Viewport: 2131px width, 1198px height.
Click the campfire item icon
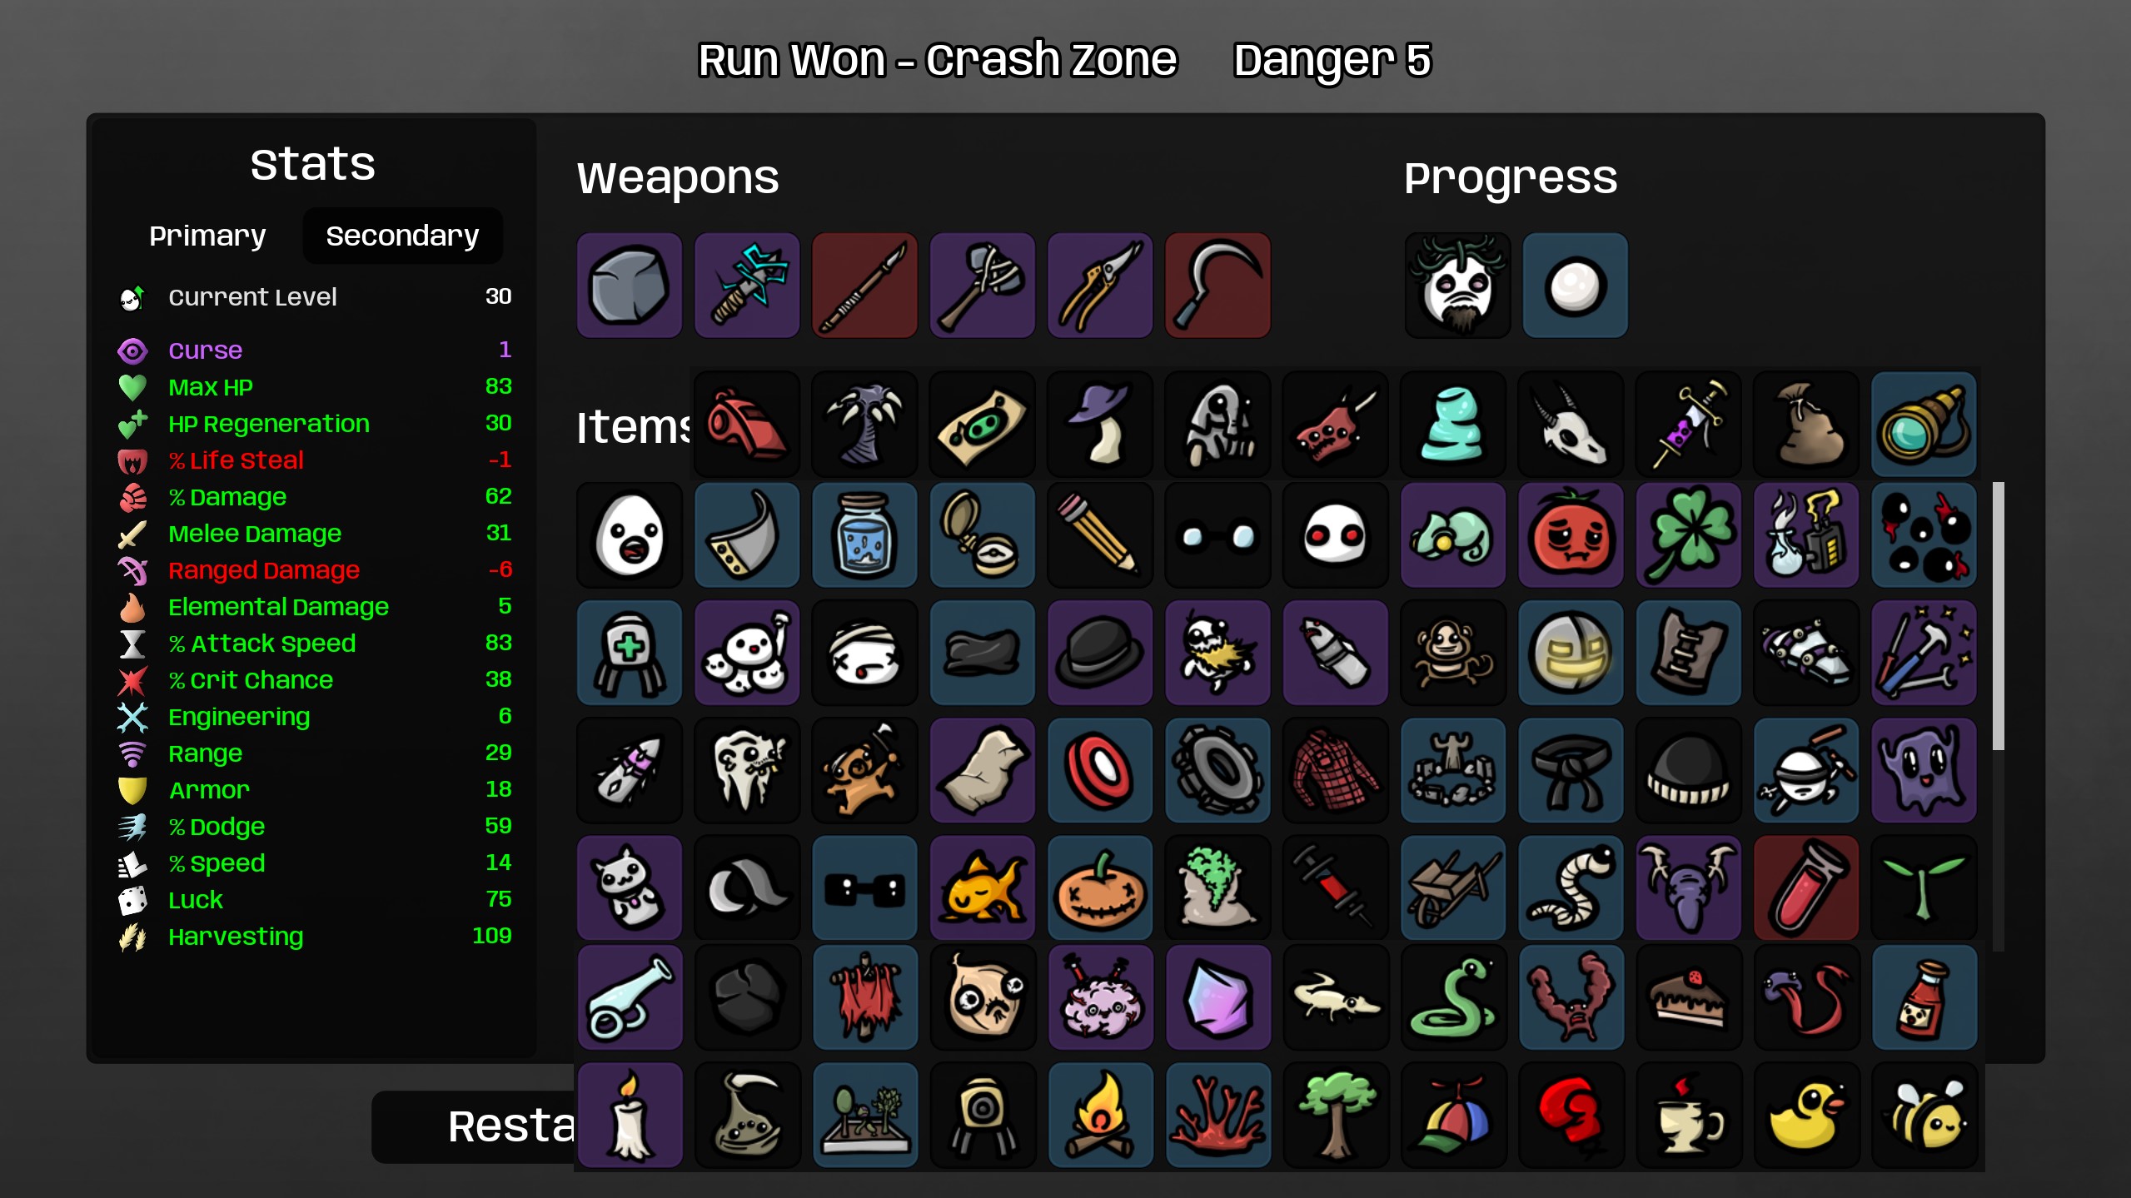(1100, 1116)
